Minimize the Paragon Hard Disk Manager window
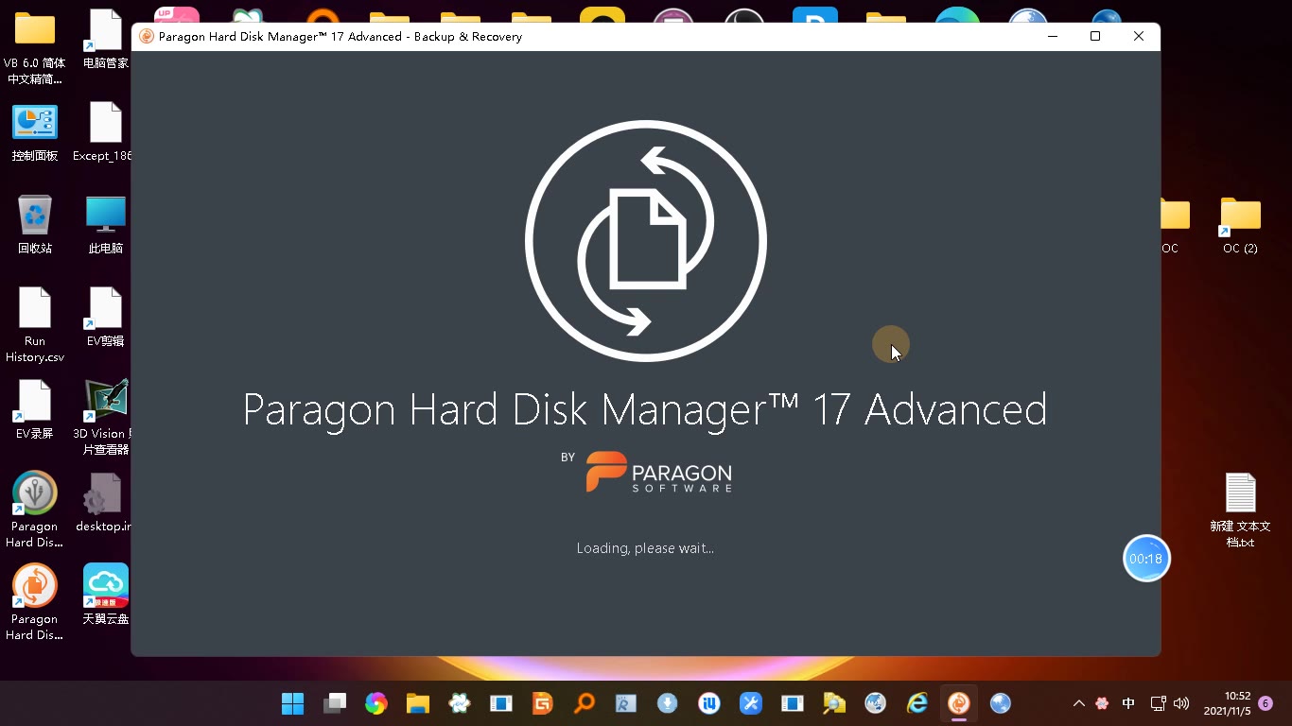1292x726 pixels. [1053, 37]
